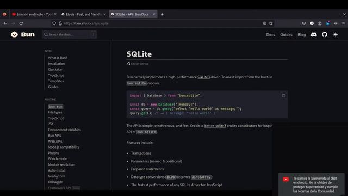Open Debugger in the sidebar
Screen dimensions: 348x196
point(55,182)
